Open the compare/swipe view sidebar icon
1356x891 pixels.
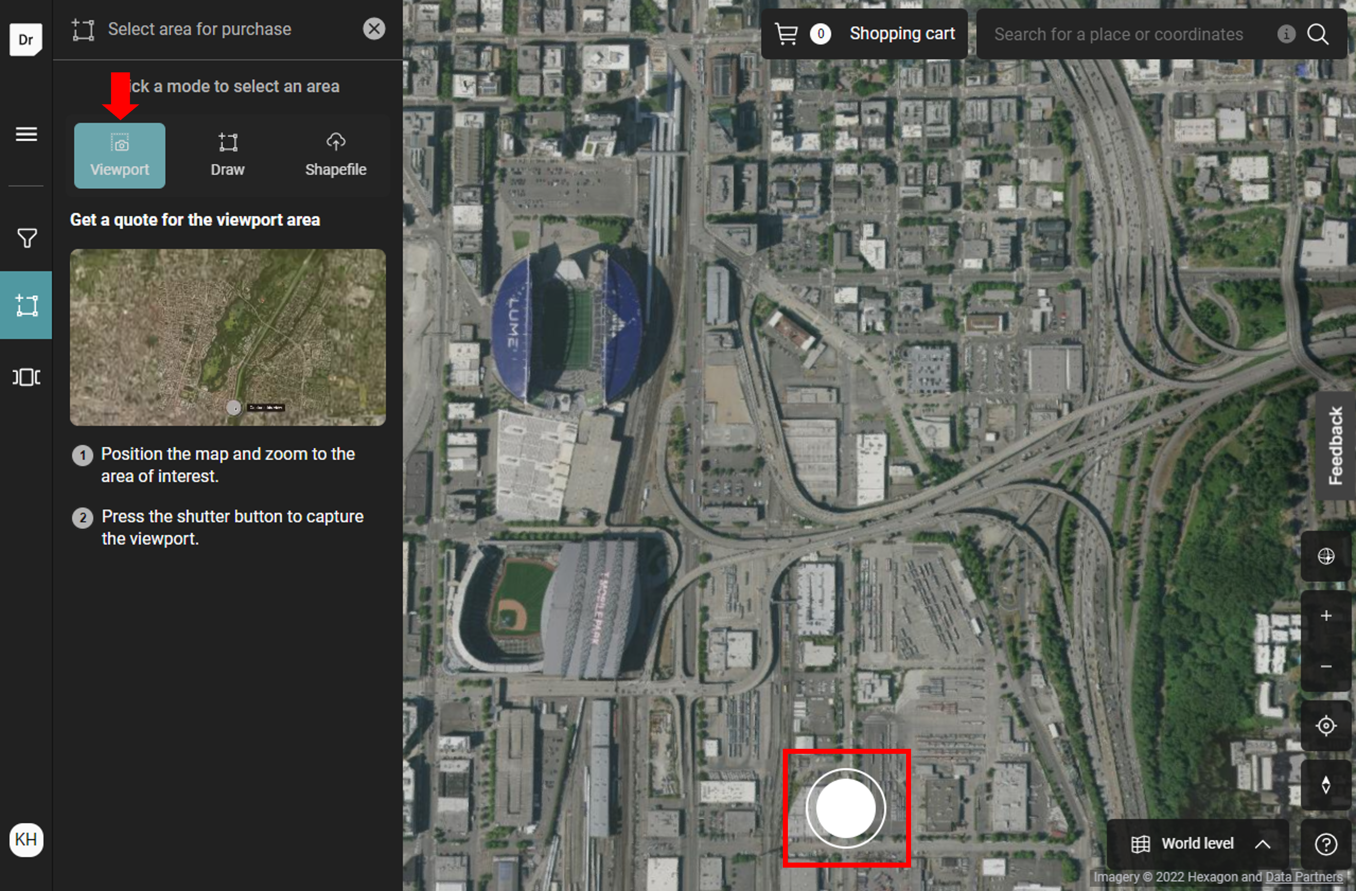[26, 377]
